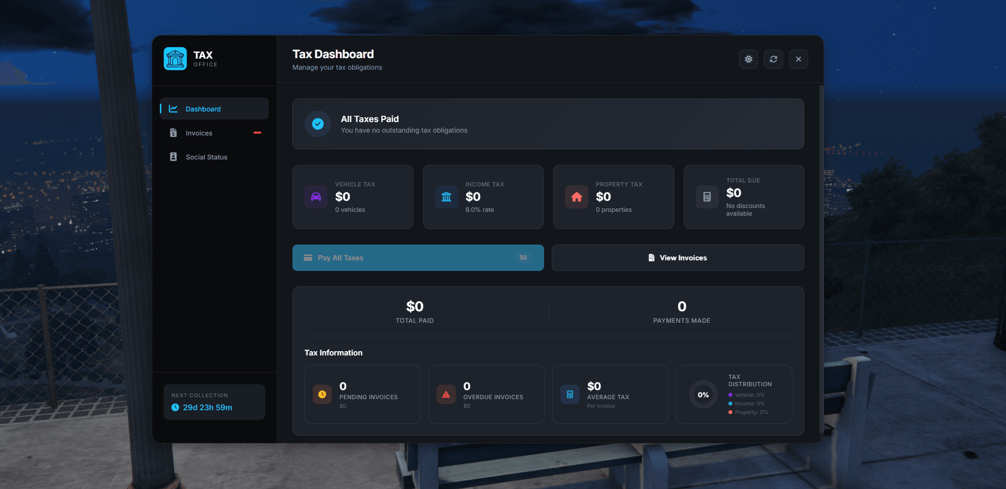Click the pending invoices clock icon
This screenshot has width=1006, height=489.
pos(322,395)
